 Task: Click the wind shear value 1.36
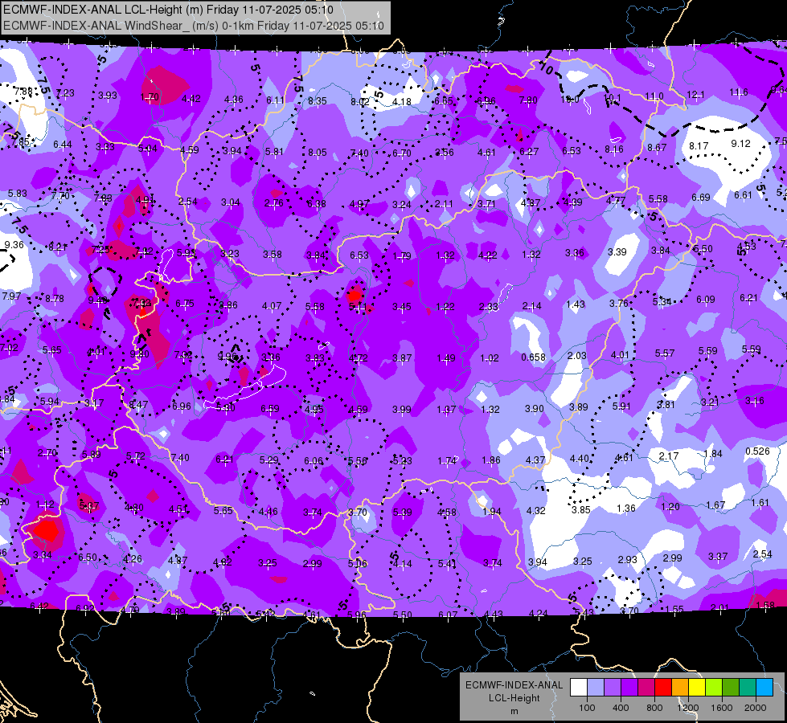[x=625, y=509]
